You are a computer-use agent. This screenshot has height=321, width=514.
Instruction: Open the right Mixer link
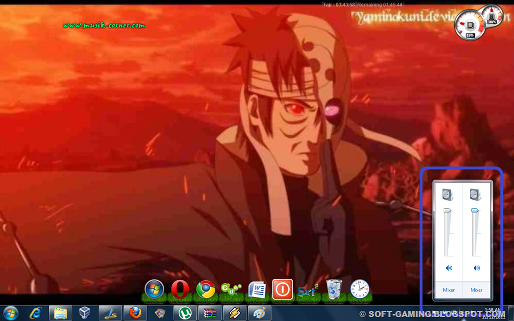pos(476,290)
